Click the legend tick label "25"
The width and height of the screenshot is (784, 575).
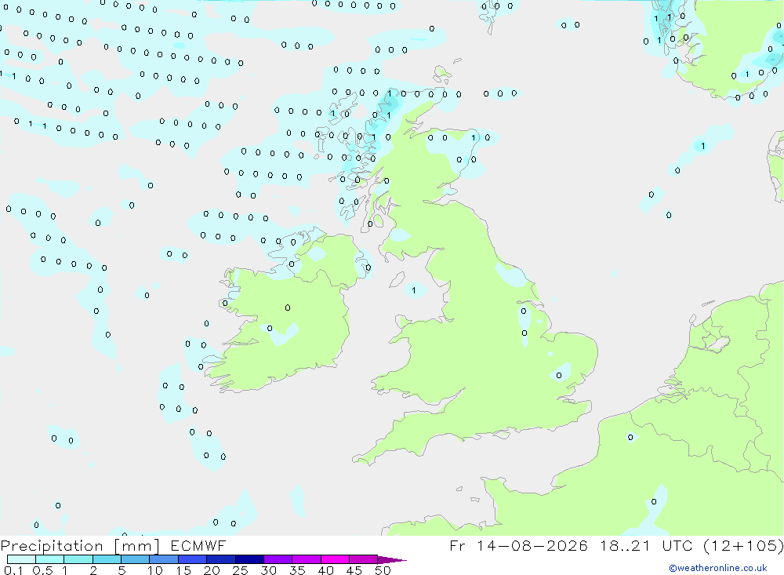pos(240,570)
